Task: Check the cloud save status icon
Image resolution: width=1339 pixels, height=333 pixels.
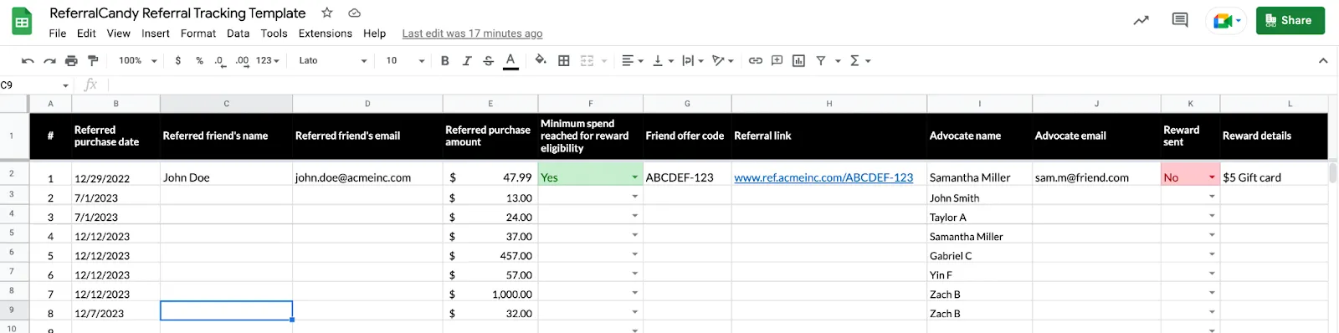Action: (x=354, y=13)
